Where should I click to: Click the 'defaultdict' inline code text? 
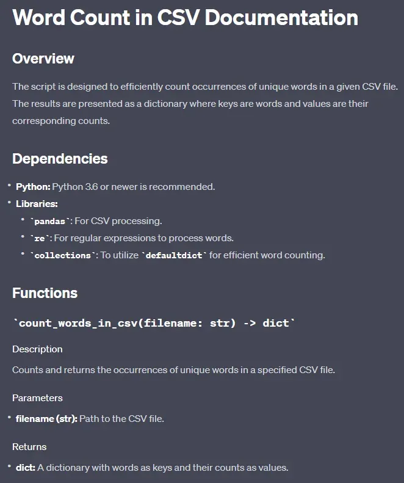pyautogui.click(x=174, y=255)
